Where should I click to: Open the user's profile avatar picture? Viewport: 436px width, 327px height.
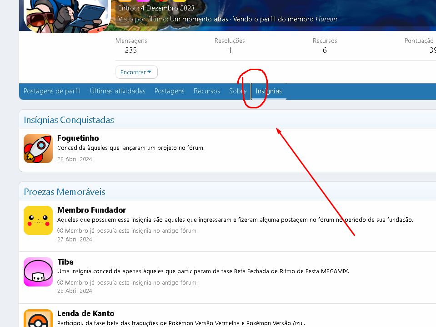[67, 16]
